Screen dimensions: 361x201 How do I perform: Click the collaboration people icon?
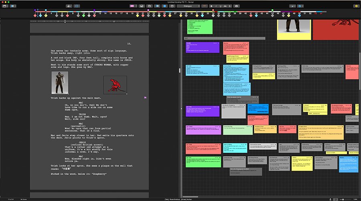click(68, 6)
